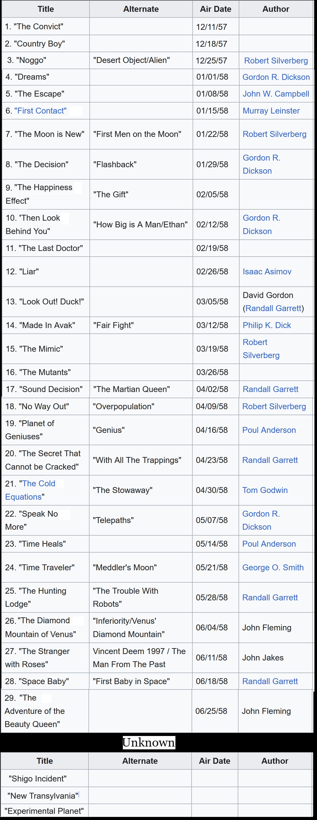Screen dimensions: 317x820
Task: Click Robert Silverberg link in The Mimic row
Action: tap(261, 349)
